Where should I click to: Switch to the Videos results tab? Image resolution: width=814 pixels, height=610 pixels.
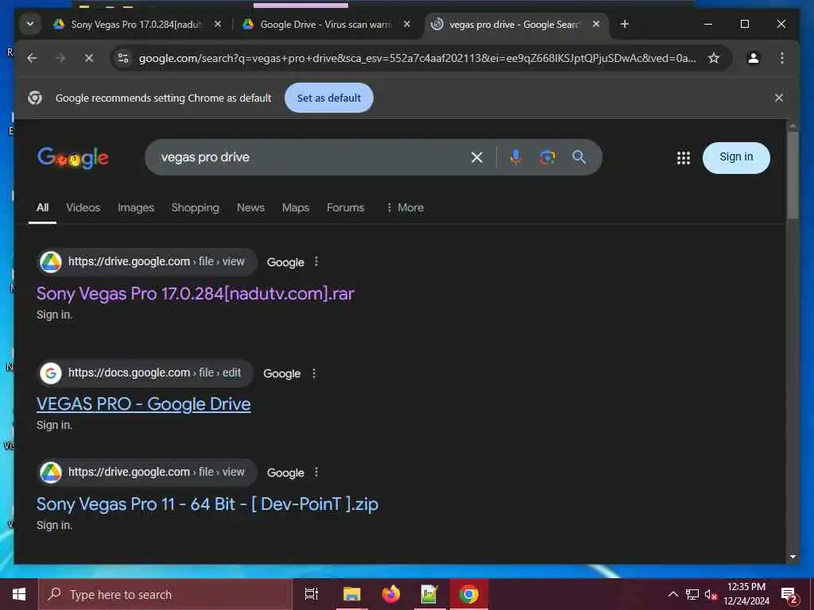click(x=83, y=207)
